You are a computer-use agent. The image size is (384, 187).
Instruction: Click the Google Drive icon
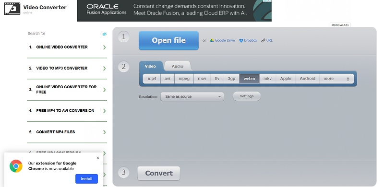pos(212,41)
